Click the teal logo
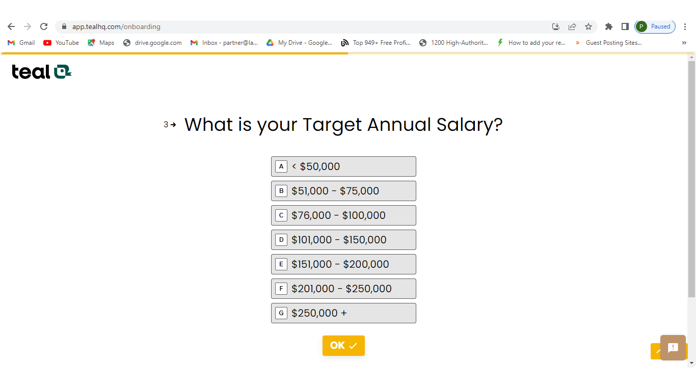 pyautogui.click(x=41, y=72)
